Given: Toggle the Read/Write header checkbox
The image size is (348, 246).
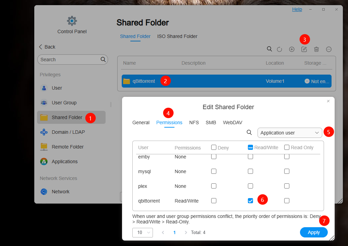Looking at the screenshot, I should [250, 147].
